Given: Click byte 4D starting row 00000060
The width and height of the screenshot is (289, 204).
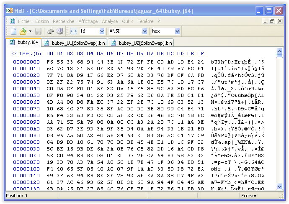Looking at the screenshot, I should (x=50, y=102).
